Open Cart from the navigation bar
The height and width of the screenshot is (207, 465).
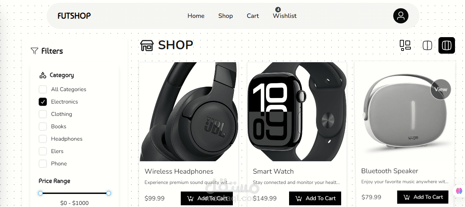[253, 16]
